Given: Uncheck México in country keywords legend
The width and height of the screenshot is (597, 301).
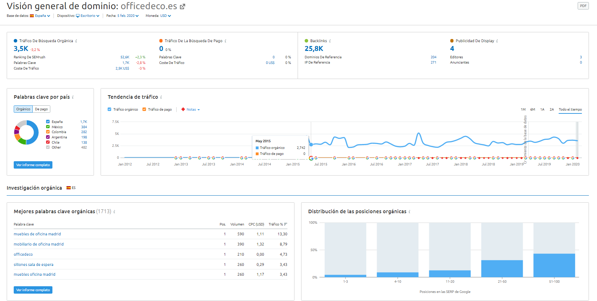Looking at the screenshot, I should coord(48,127).
